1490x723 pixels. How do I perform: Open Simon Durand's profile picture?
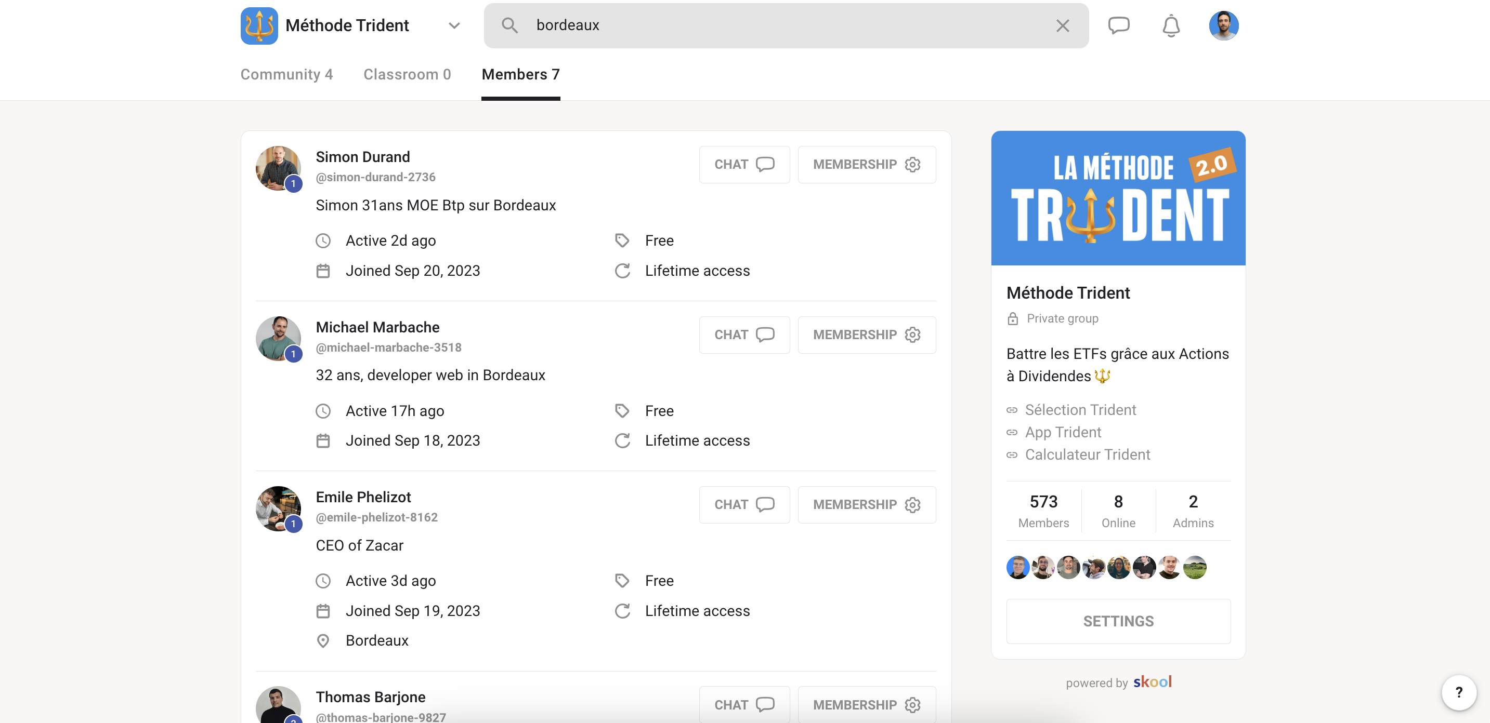pyautogui.click(x=278, y=168)
